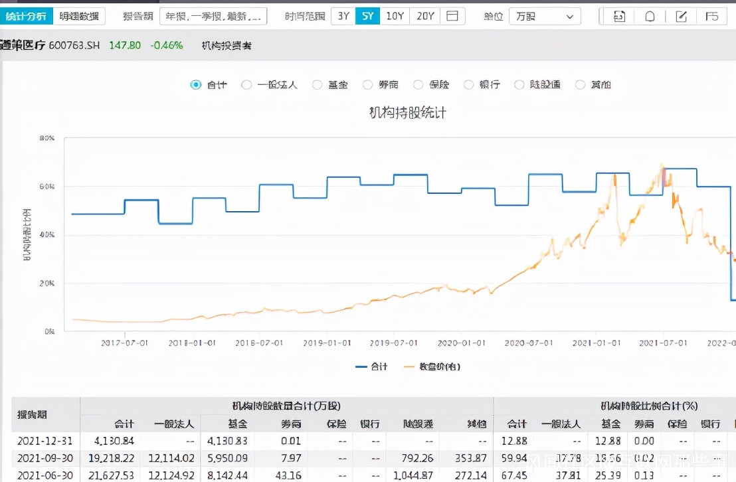Viewport: 736px width, 482px height.
Task: Click the notification bell icon
Action: tap(650, 17)
